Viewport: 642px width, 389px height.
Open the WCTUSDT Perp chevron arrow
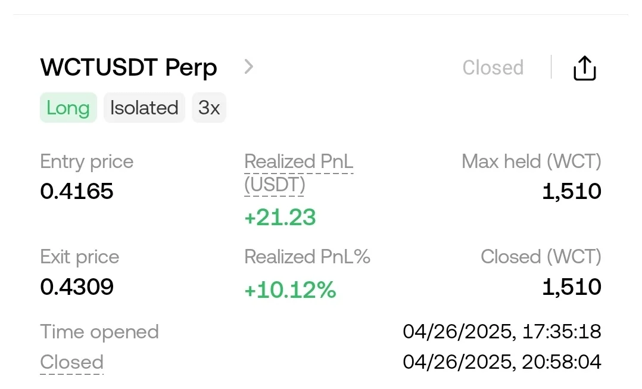pos(249,67)
